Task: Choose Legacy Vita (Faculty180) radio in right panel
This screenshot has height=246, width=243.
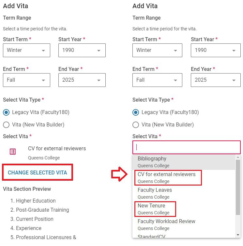Action: [x=136, y=112]
